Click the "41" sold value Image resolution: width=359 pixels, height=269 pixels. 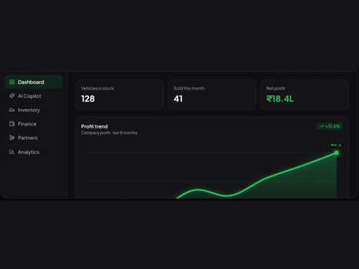point(178,99)
